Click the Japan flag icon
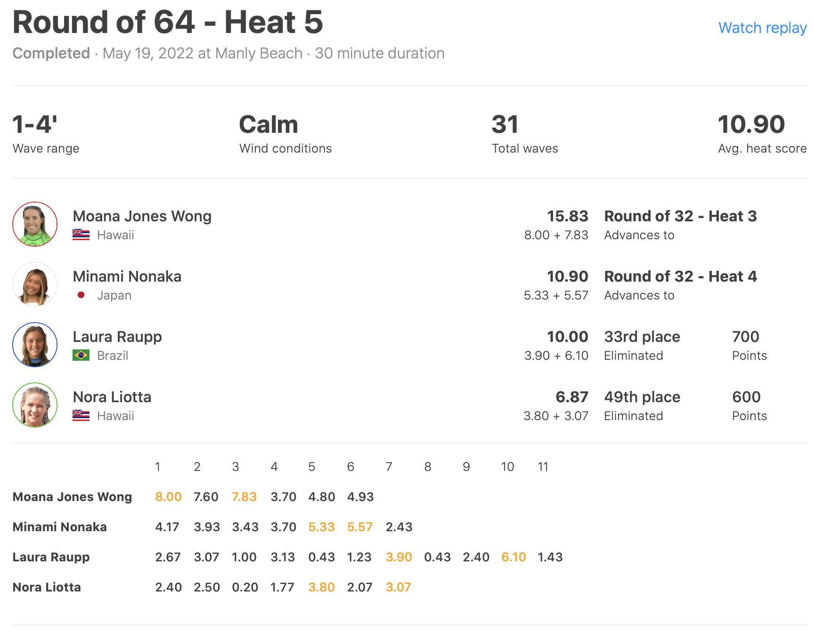This screenshot has width=814, height=632. coord(81,295)
